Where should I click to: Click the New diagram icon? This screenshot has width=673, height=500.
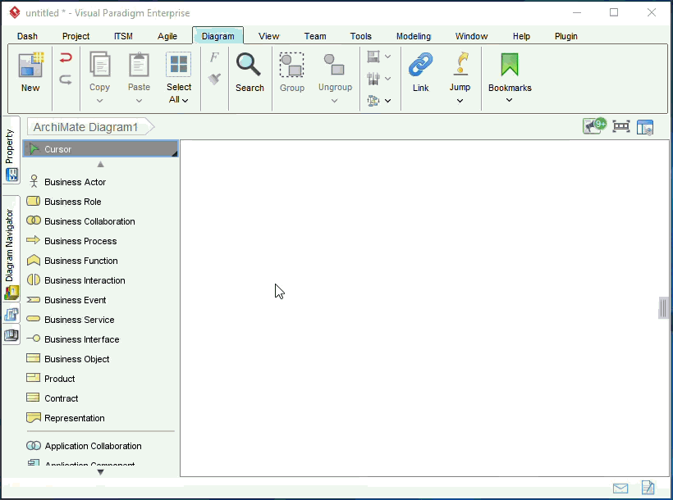pos(31,66)
